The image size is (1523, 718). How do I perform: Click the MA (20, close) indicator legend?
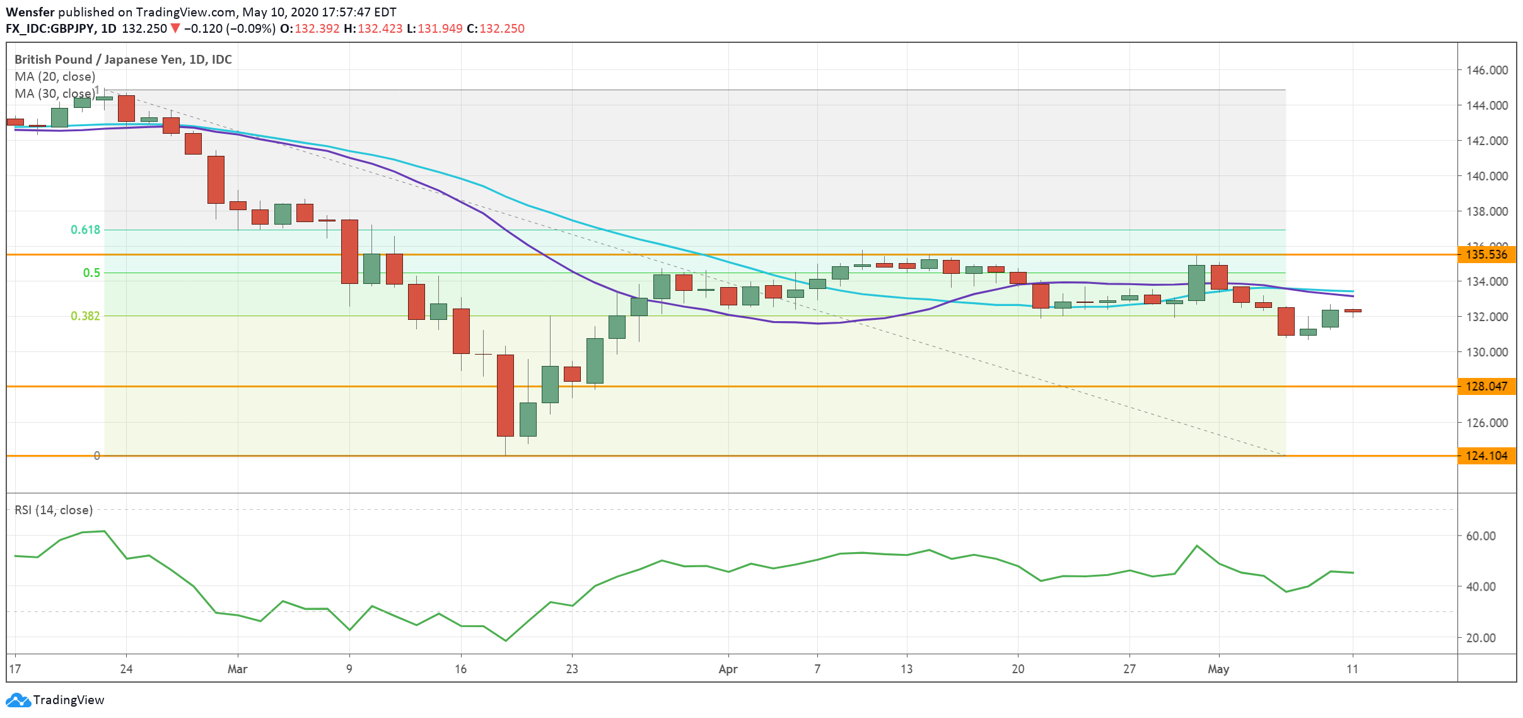pos(55,76)
